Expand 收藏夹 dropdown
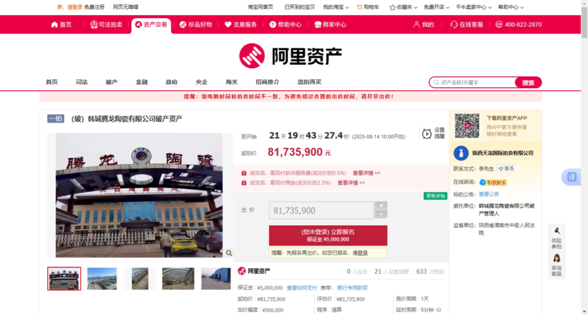588x315 pixels. tap(403, 7)
